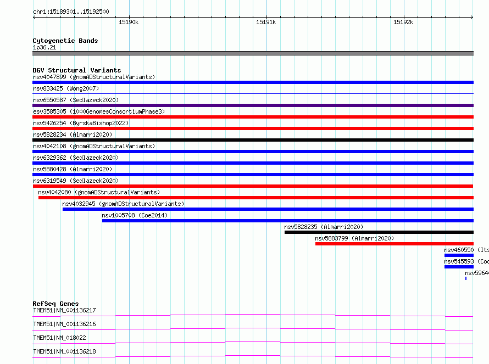
Task: Select nsv5828234 (Almarri2020) label
Action: [73, 135]
